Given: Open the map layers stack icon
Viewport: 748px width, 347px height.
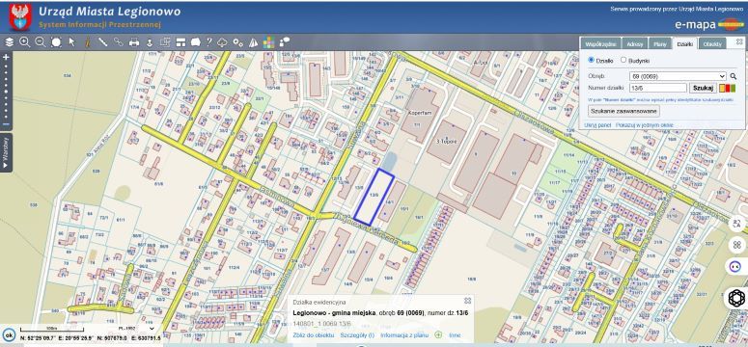Looking at the screenshot, I should (9, 42).
